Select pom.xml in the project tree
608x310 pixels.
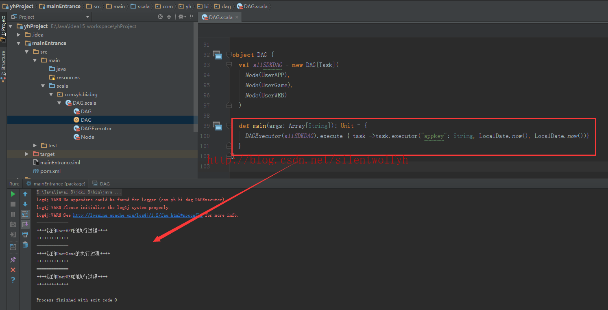coord(50,171)
